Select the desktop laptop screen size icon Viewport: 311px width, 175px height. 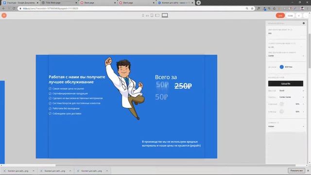click(x=165, y=15)
